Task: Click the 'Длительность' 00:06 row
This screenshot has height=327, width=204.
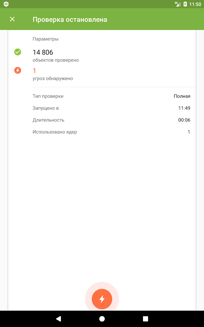Action: 111,120
